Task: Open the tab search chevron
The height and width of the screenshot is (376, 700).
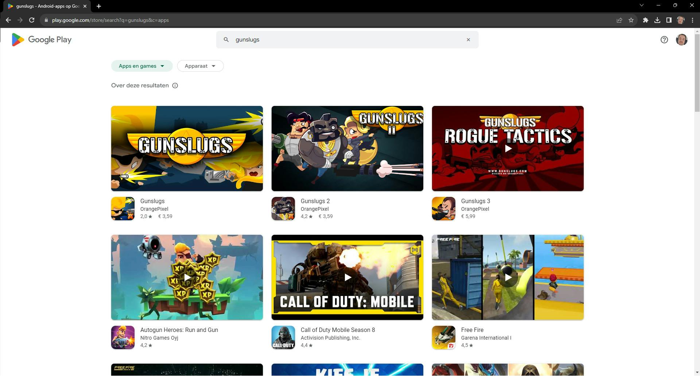Action: (642, 5)
